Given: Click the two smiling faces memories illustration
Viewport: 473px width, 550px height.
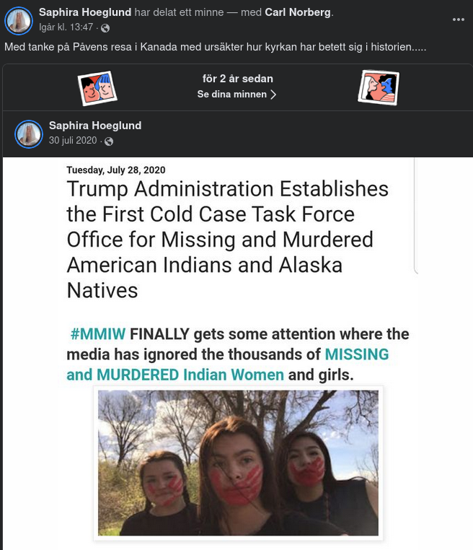Looking at the screenshot, I should pos(97,88).
